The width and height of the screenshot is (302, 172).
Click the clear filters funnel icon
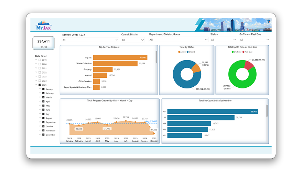point(269,21)
